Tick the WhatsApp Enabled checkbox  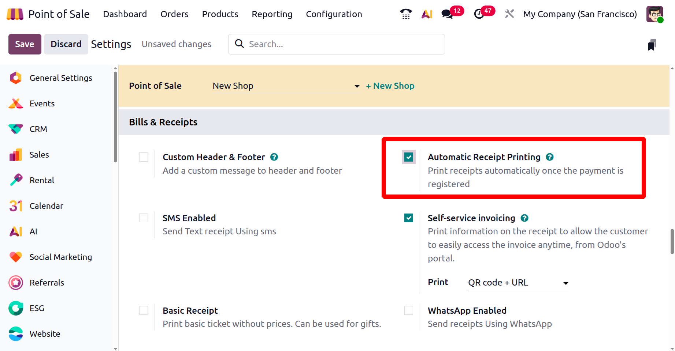409,310
